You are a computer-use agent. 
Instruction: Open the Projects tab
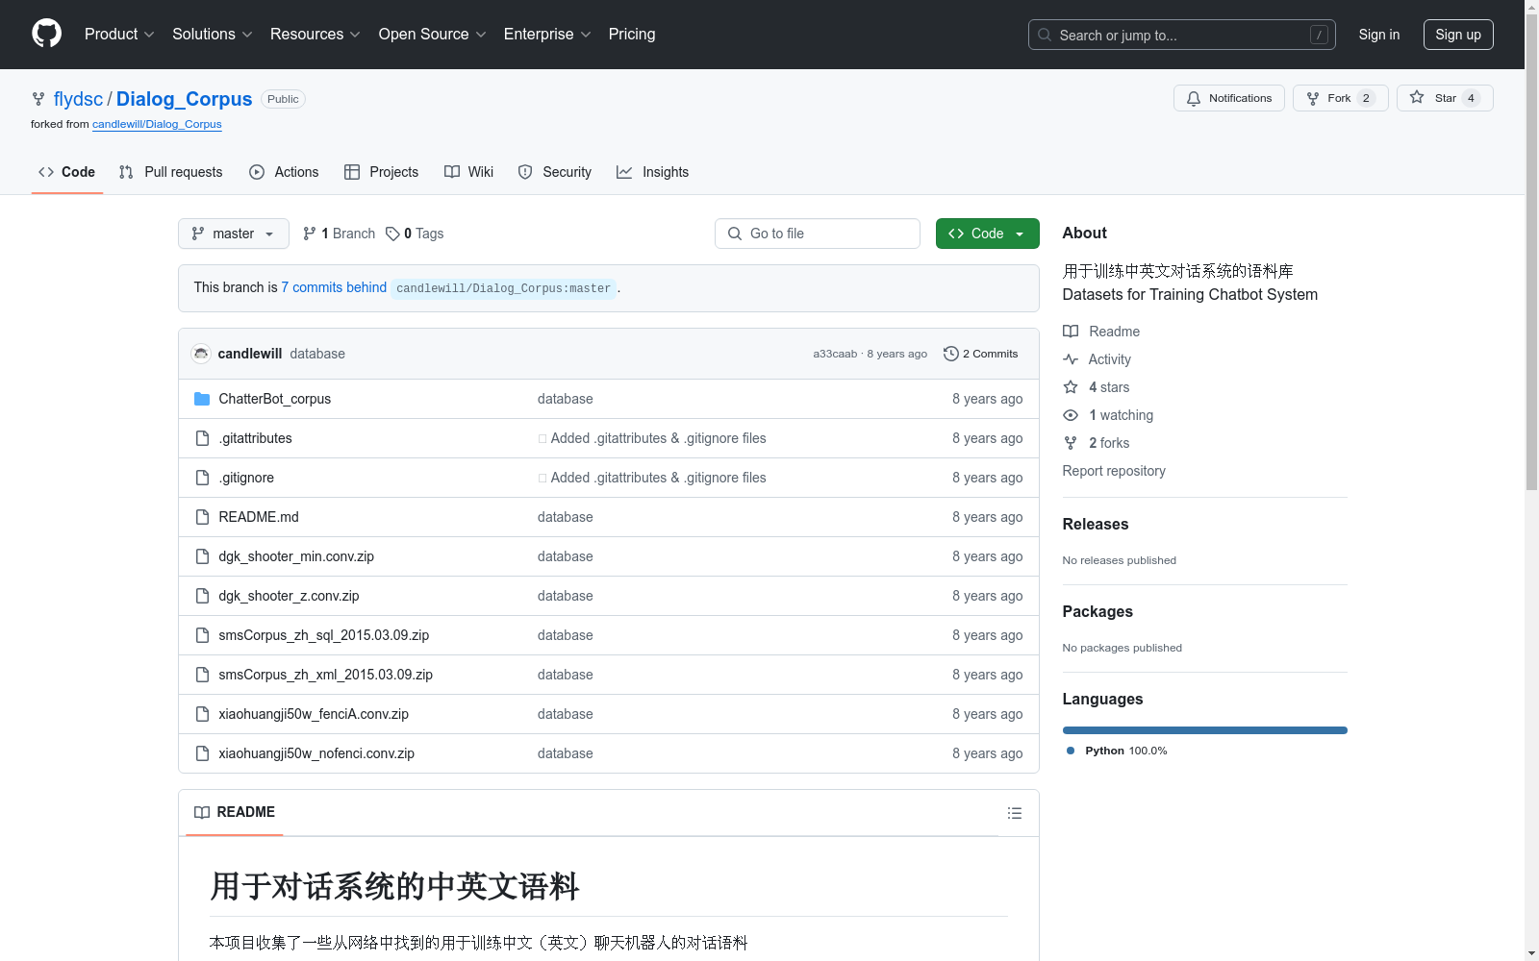point(382,172)
